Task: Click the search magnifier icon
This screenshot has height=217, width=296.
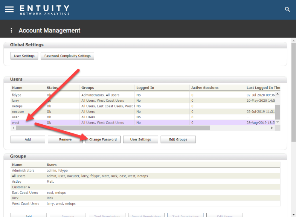Action: coord(287,9)
